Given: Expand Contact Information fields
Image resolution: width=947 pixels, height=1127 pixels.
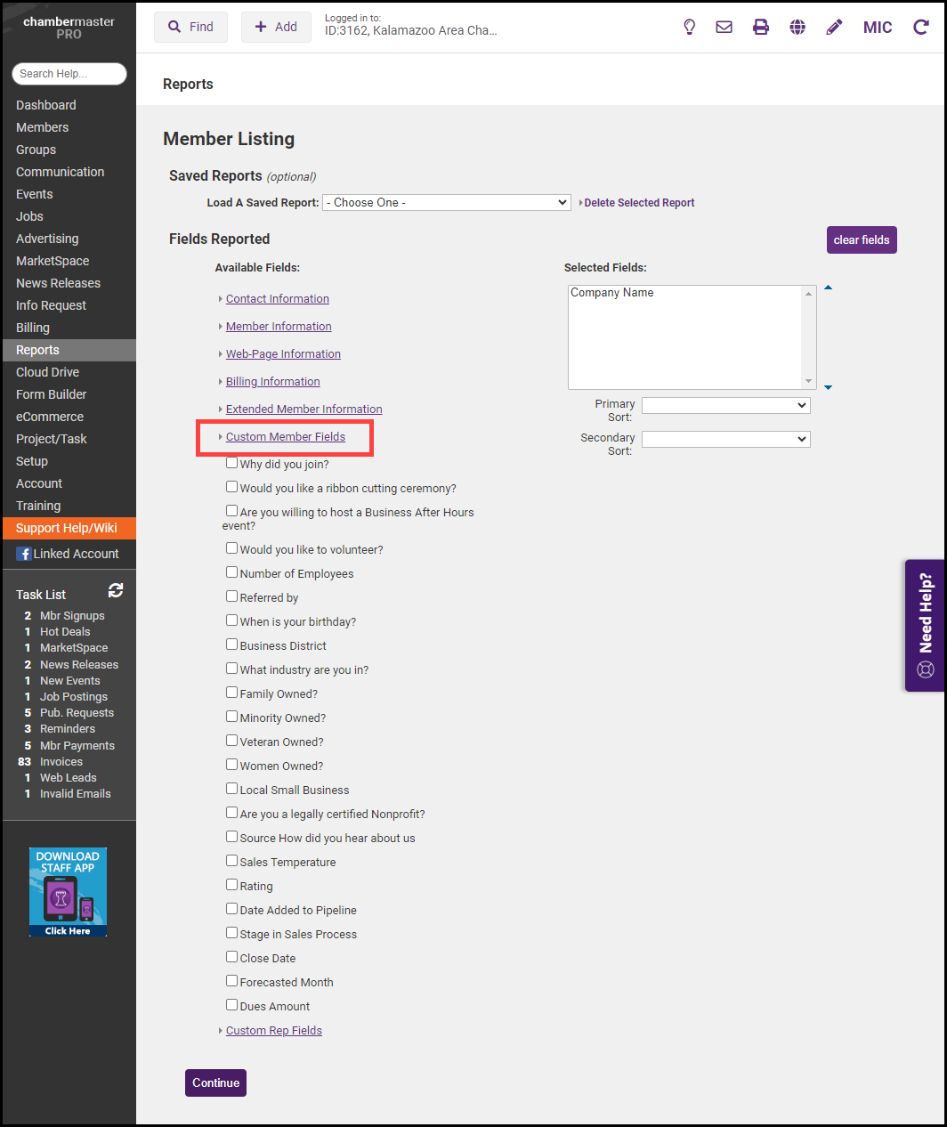Looking at the screenshot, I should tap(278, 299).
